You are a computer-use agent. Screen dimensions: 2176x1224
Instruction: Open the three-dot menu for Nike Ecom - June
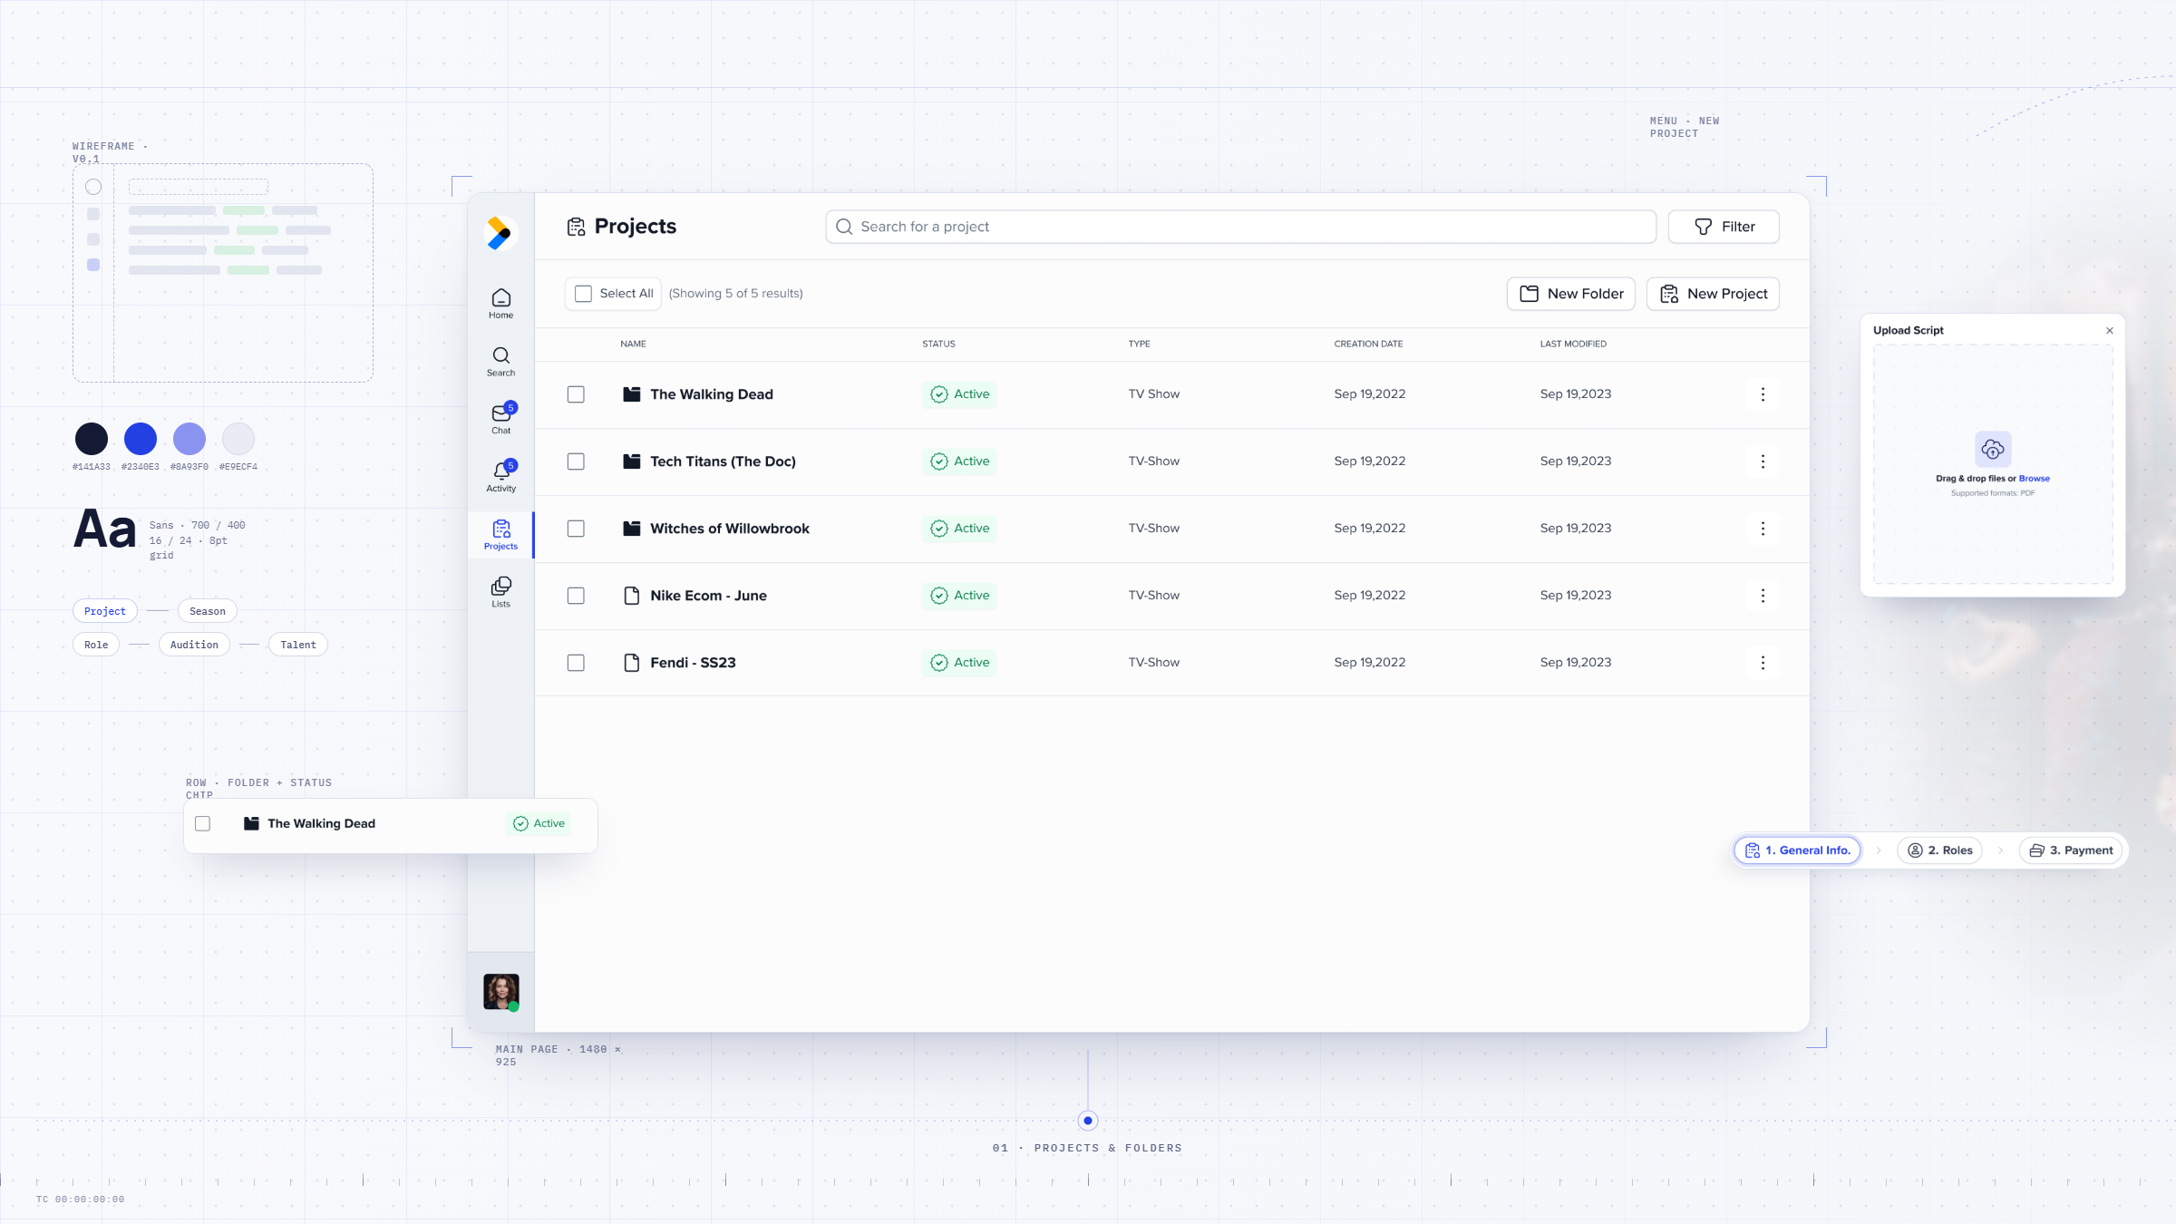(1763, 596)
